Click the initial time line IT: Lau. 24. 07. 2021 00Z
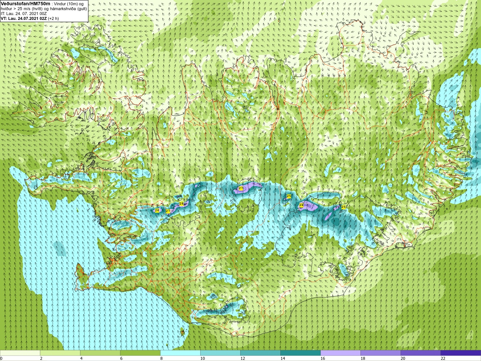The image size is (481, 361). click(x=24, y=14)
